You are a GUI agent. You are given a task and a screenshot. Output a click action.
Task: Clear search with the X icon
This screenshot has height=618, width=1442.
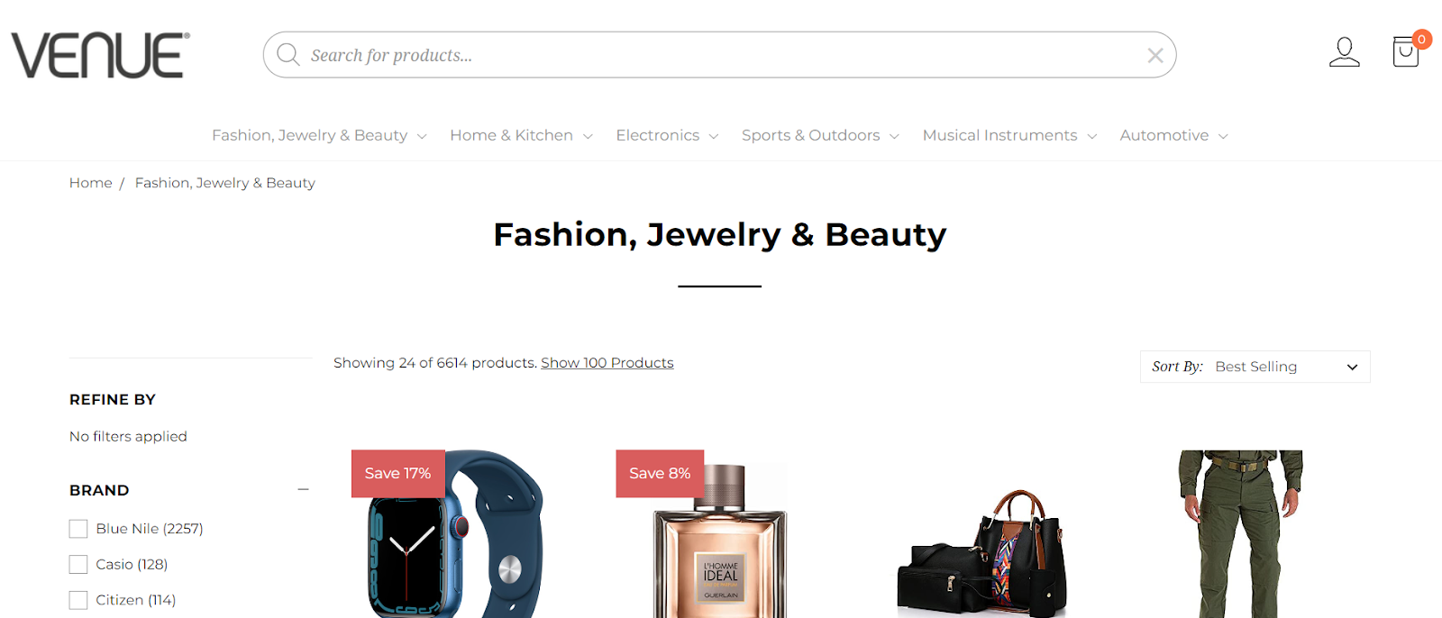(1155, 56)
